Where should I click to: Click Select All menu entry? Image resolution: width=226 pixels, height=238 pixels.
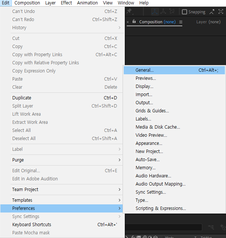(x=62, y=130)
